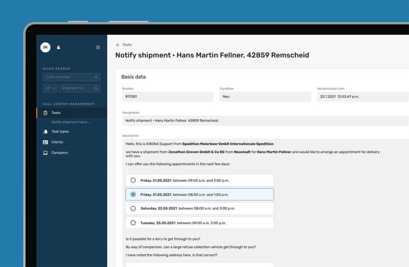This screenshot has width=409, height=267.
Task: Click the Collin nummer search field
Action: coord(68,77)
